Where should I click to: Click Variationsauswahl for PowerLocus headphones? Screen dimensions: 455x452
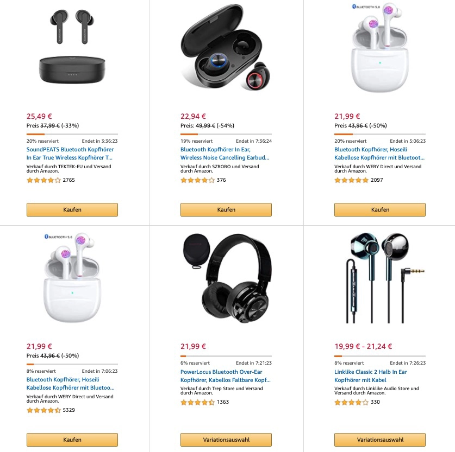pyautogui.click(x=226, y=440)
